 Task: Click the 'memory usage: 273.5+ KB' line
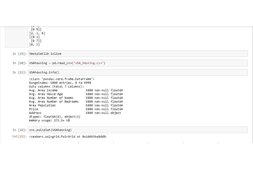(x=49, y=120)
